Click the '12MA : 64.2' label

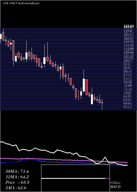coord(17,177)
